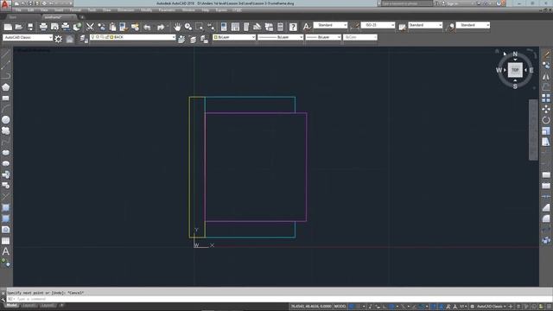Open the Text Style icon
Image resolution: width=553 pixels, height=311 pixels.
307,27
